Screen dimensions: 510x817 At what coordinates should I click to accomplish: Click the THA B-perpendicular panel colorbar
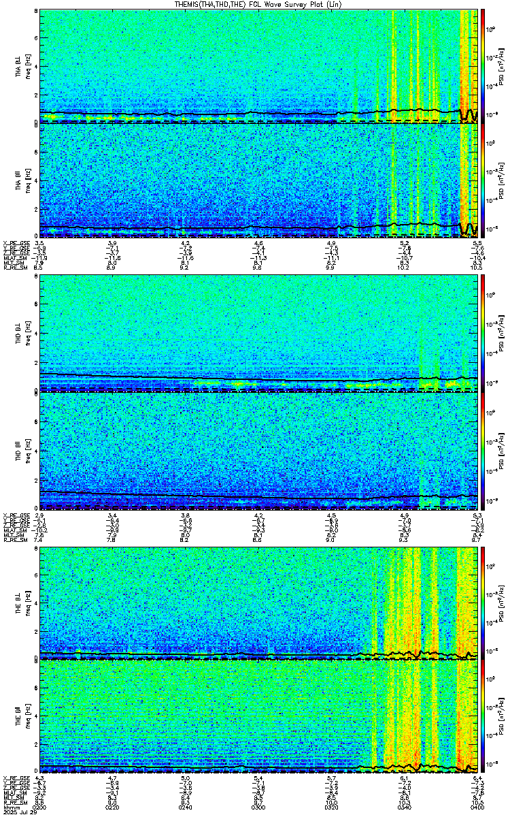[x=483, y=65]
